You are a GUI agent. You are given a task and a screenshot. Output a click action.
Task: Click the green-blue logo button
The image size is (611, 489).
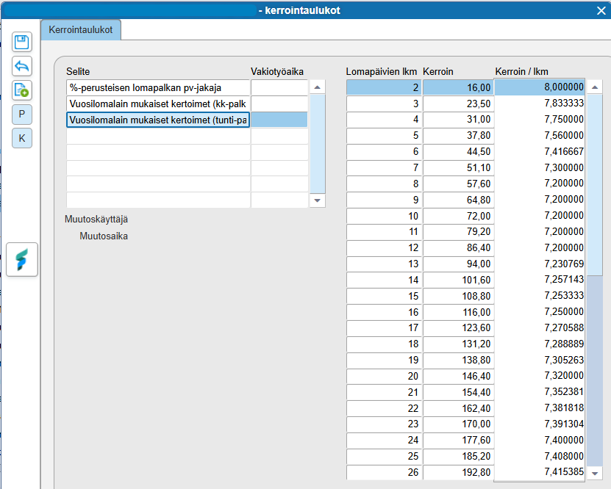[x=22, y=259]
